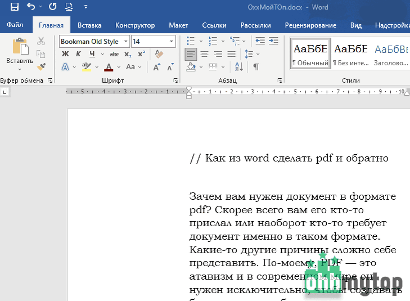Open undo history dropdown arrow
The height and width of the screenshot is (301, 410).
click(x=40, y=7)
